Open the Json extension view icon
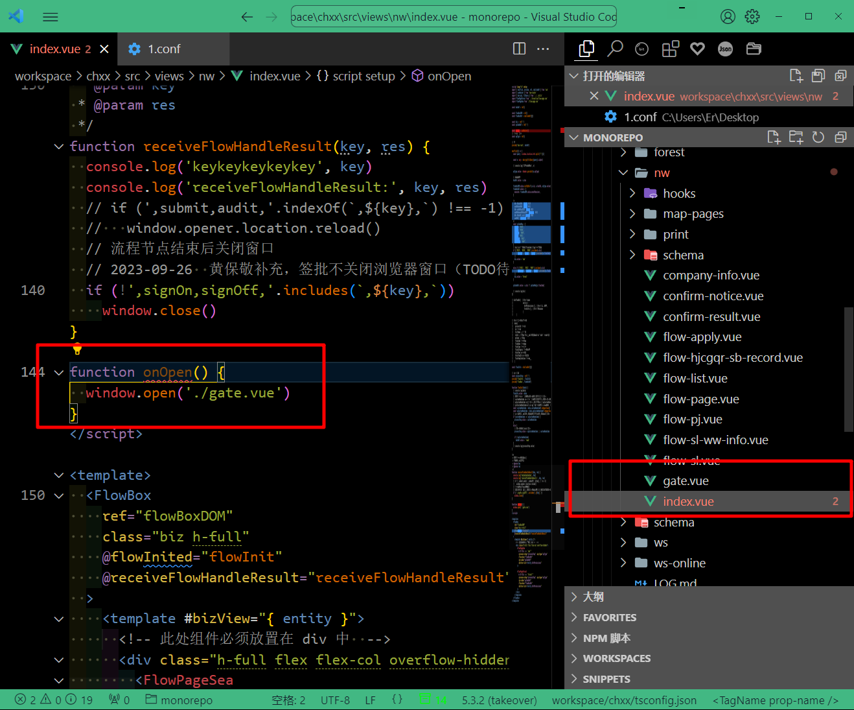 (x=726, y=49)
